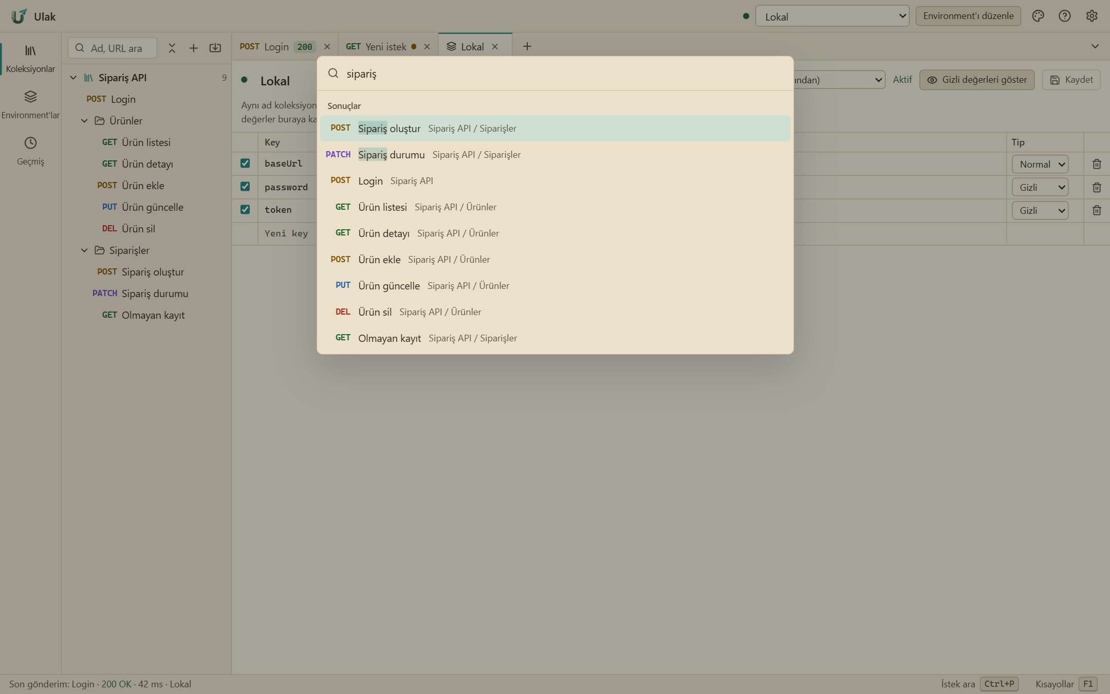Image resolution: width=1110 pixels, height=694 pixels.
Task: Open the Normal type dropdown for baseUrl
Action: click(1040, 165)
